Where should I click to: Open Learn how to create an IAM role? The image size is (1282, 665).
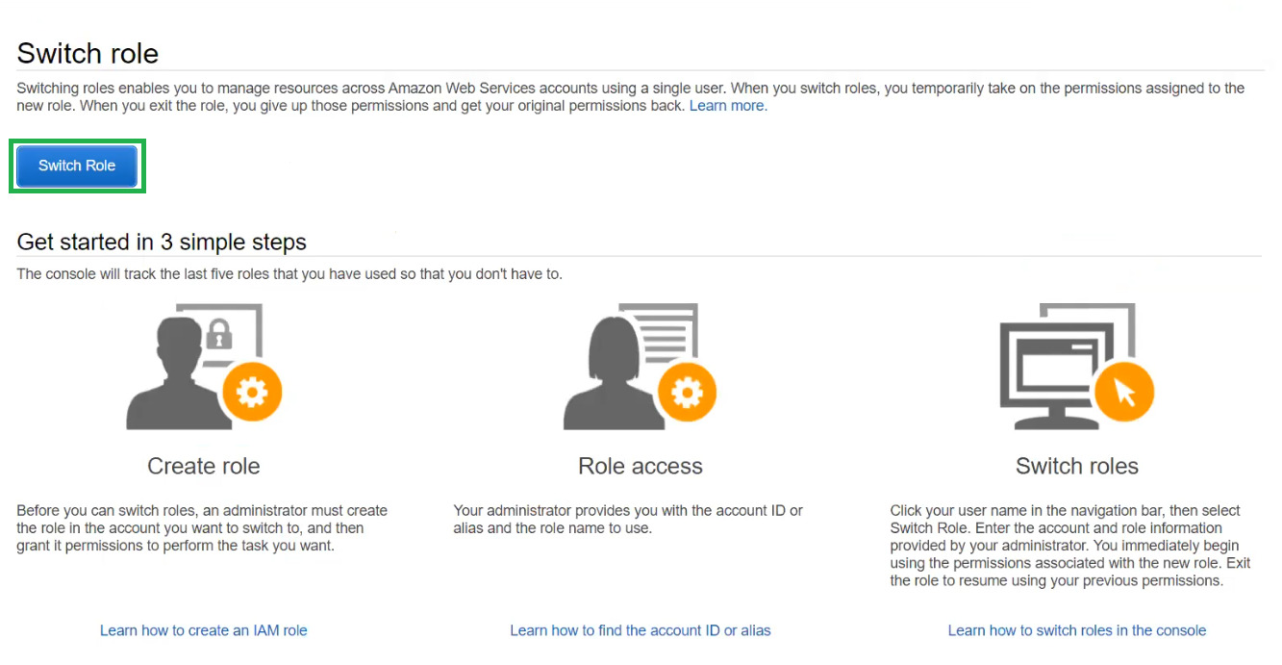click(x=204, y=630)
